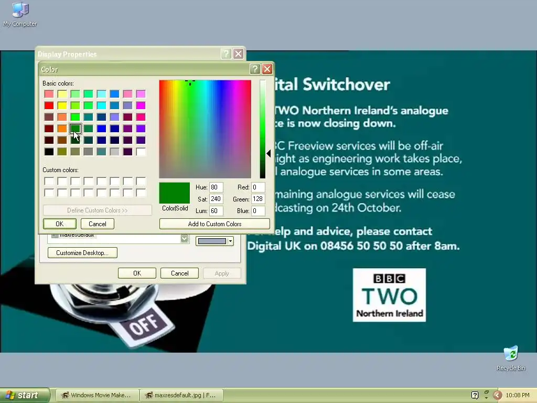Click the 10:08 PM taskbar clock
The image size is (537, 403).
(518, 395)
